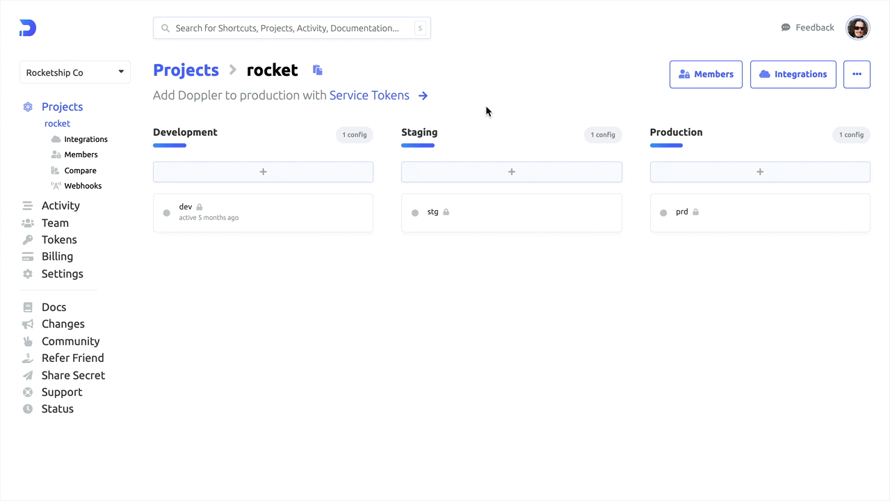Click the Activity list icon
This screenshot has width=890, height=501.
pos(28,205)
